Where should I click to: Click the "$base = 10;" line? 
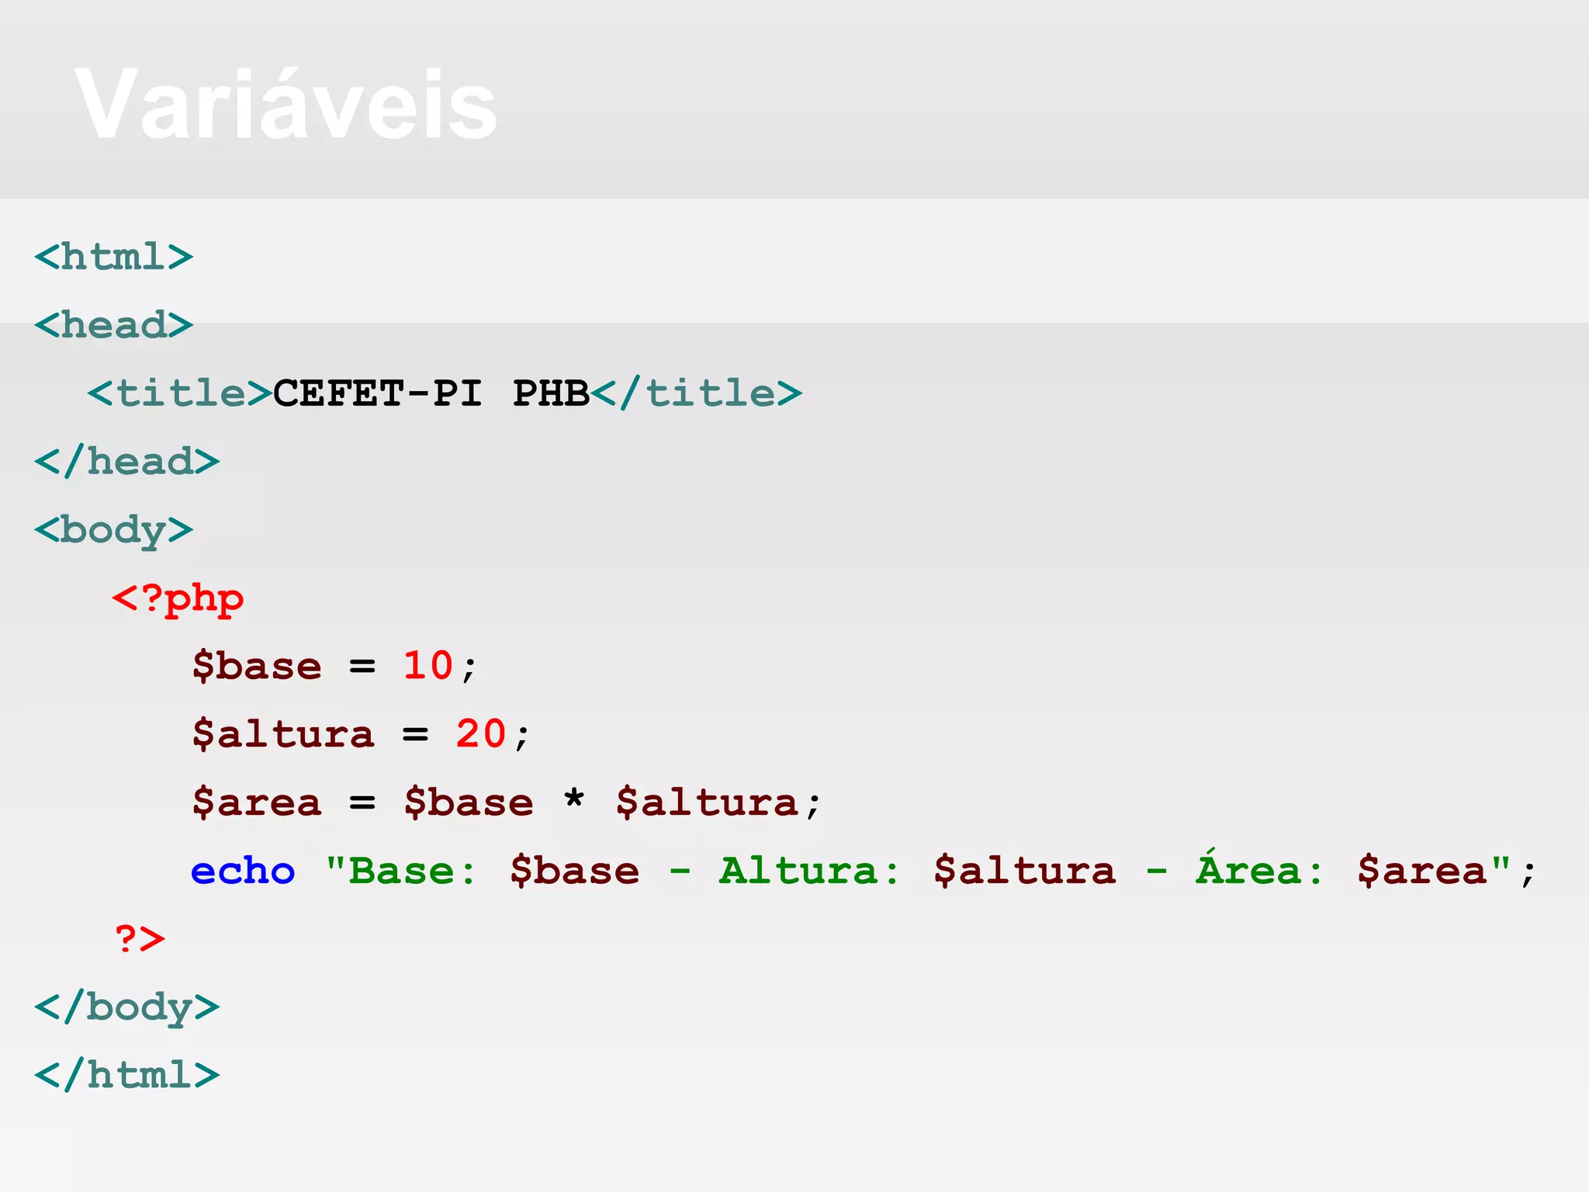334,666
